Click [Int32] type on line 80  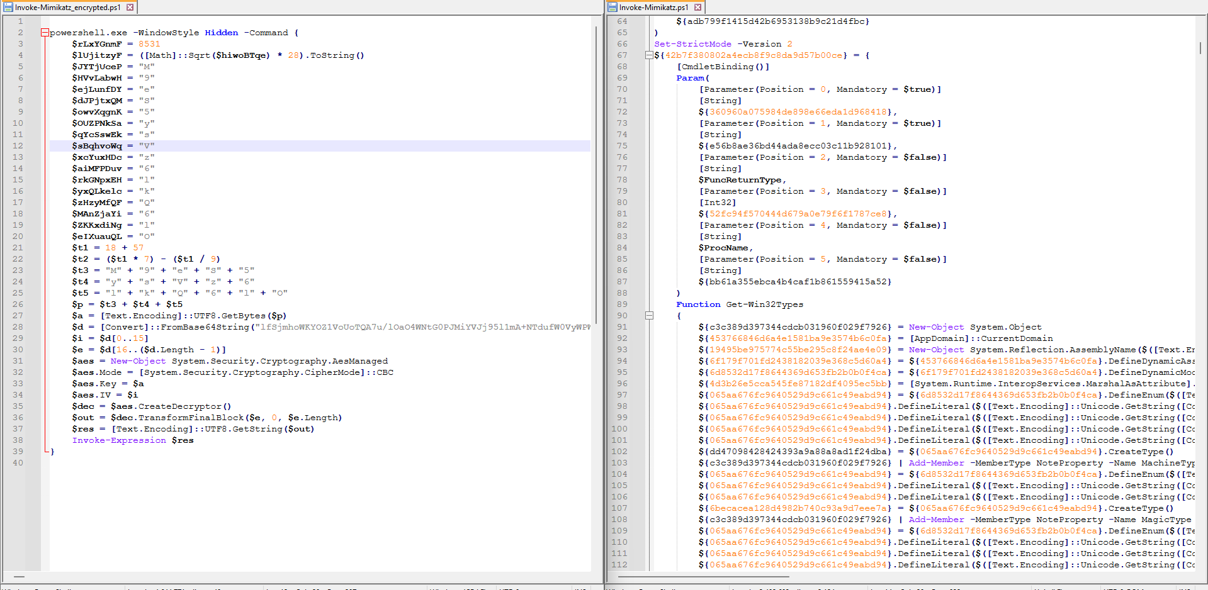click(x=718, y=203)
